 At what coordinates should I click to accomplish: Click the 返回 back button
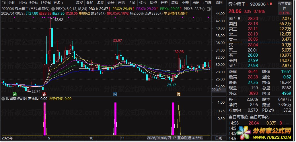219,3
